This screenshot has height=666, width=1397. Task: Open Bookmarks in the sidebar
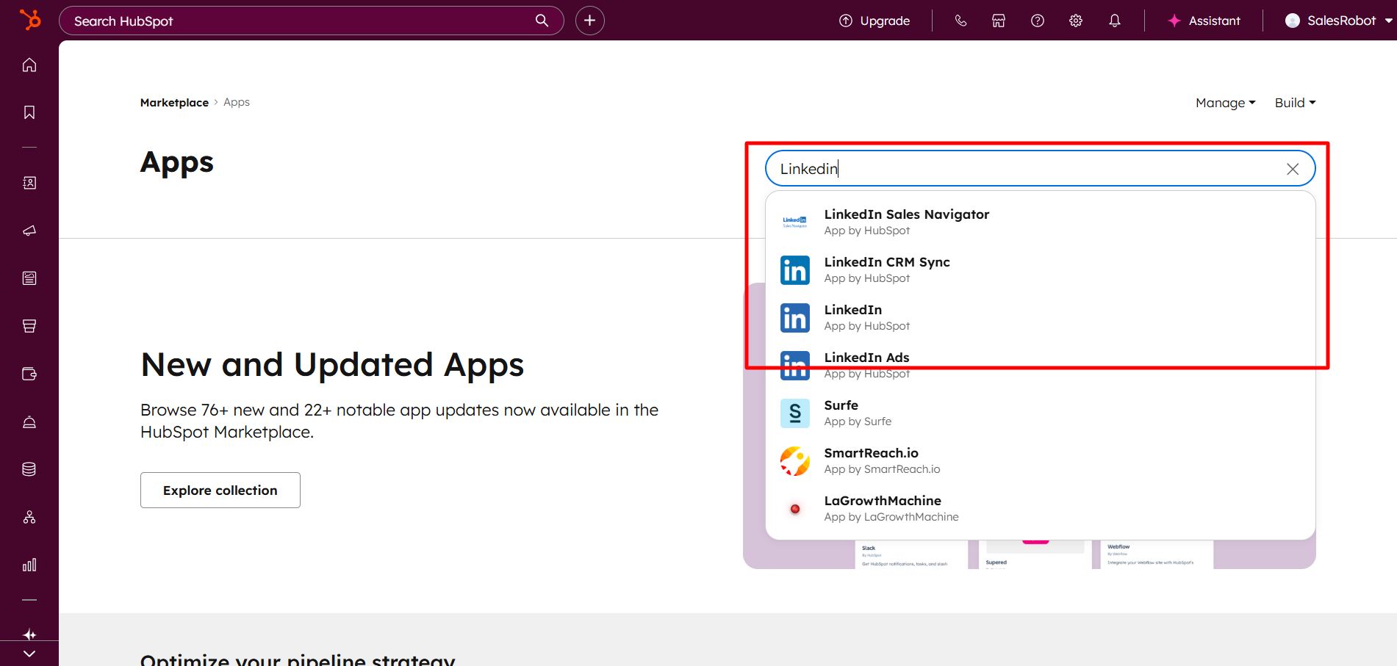pos(29,112)
